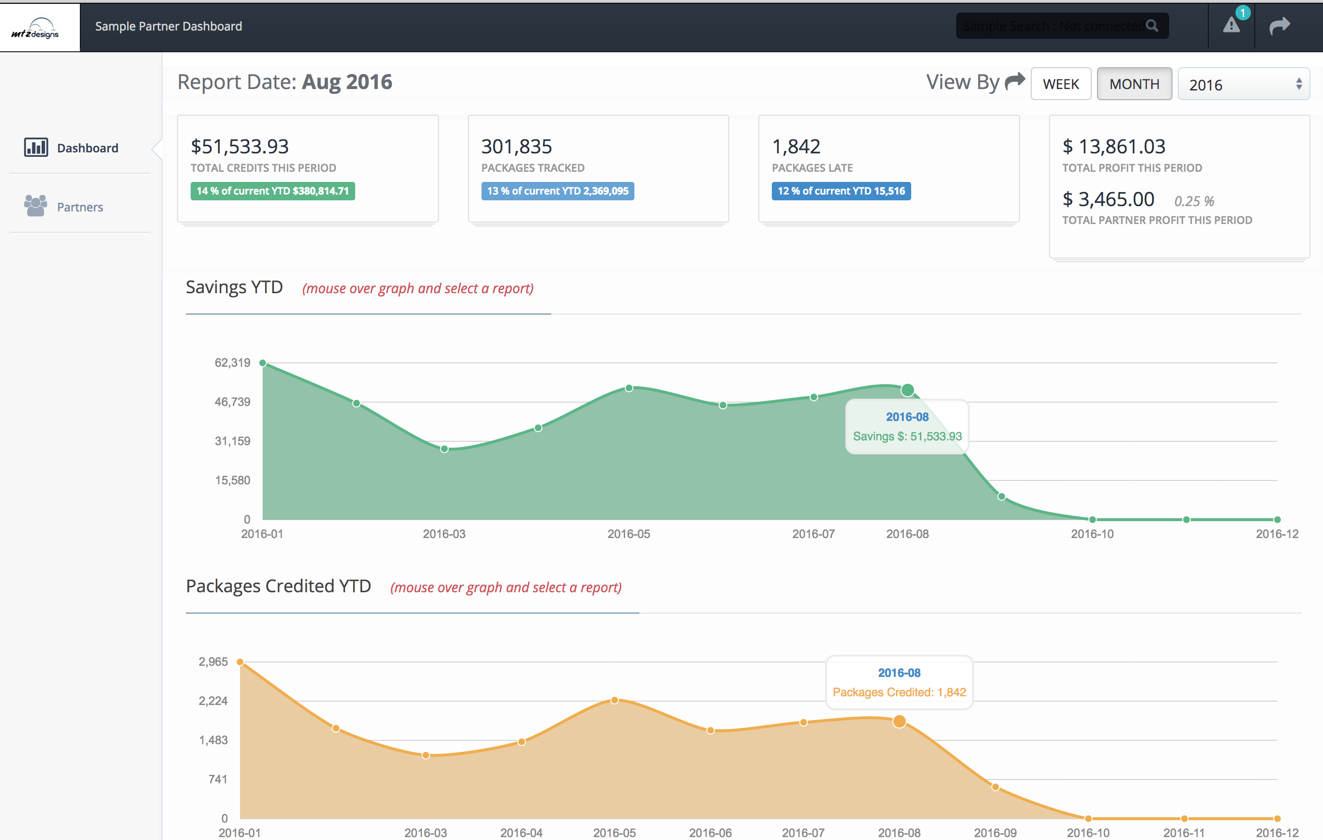This screenshot has width=1323, height=840.
Task: Click inside the Sample Search field
Action: coord(1044,26)
